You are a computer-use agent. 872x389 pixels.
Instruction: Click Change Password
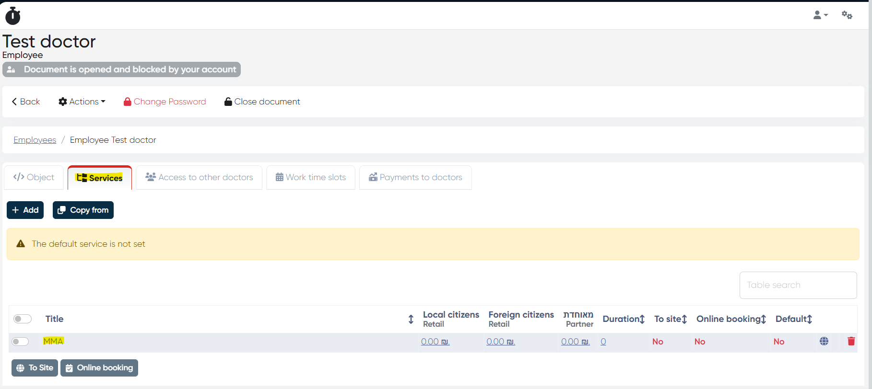coord(165,102)
